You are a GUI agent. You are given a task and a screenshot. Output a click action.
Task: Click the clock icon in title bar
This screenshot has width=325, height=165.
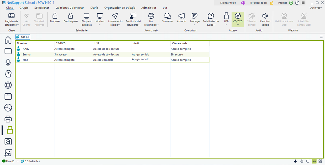(x=297, y=3)
